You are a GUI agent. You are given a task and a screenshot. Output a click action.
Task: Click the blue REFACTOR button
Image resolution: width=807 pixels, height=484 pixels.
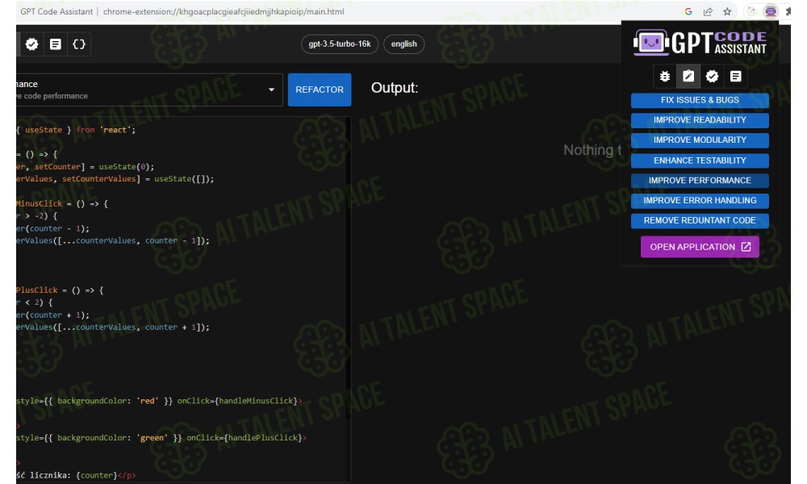(320, 90)
